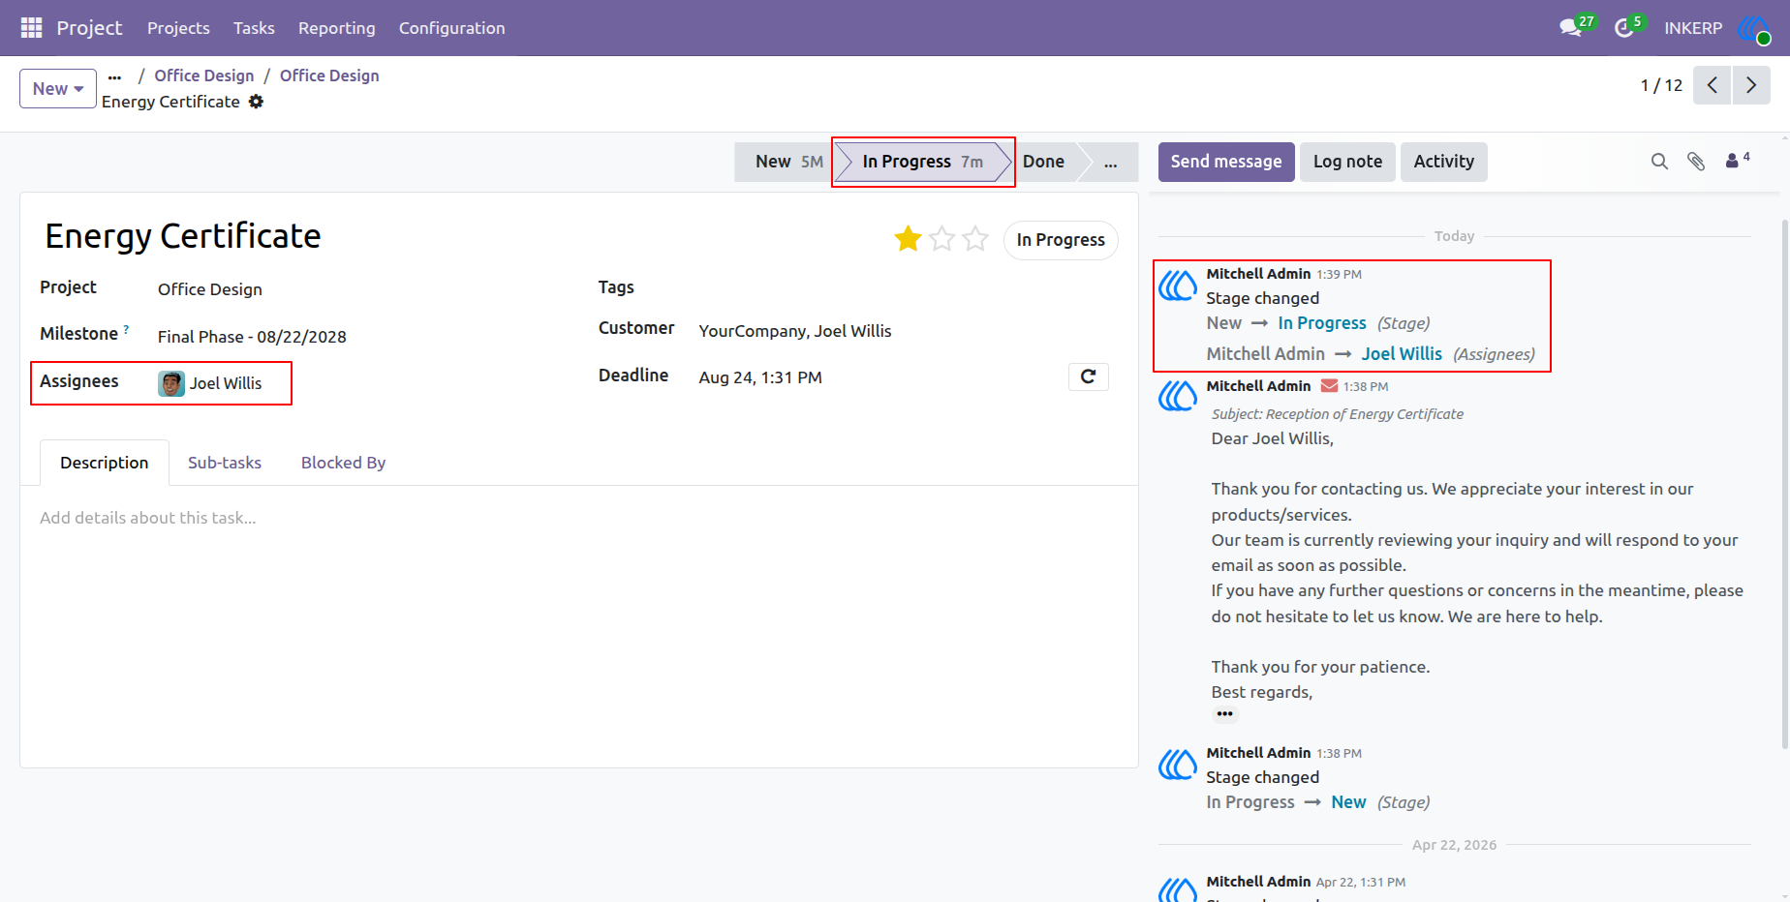The height and width of the screenshot is (902, 1790).
Task: Open the conversations icon with badge 27
Action: (1571, 28)
